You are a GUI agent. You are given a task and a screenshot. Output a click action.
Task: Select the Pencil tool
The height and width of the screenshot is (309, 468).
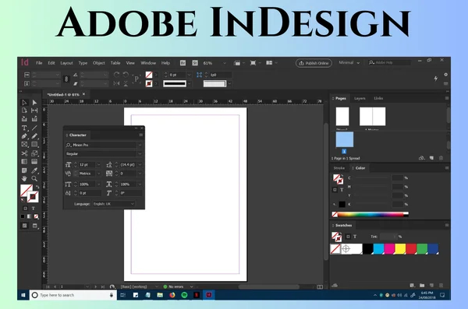click(x=34, y=136)
